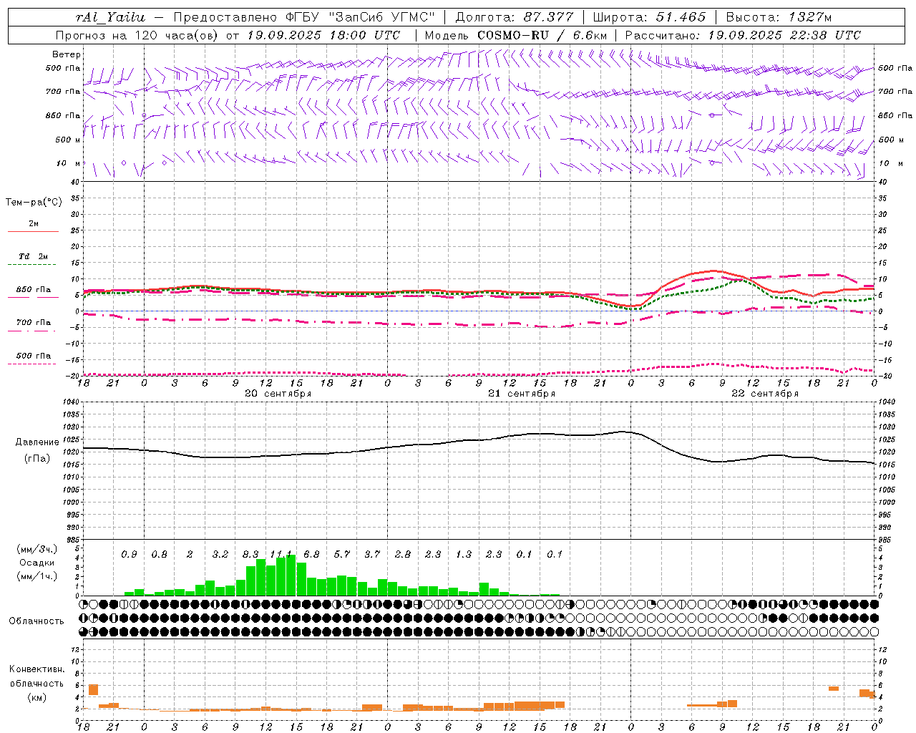The image size is (916, 733).
Task: Click the 'Давление' pressure panel label
Action: 37,442
